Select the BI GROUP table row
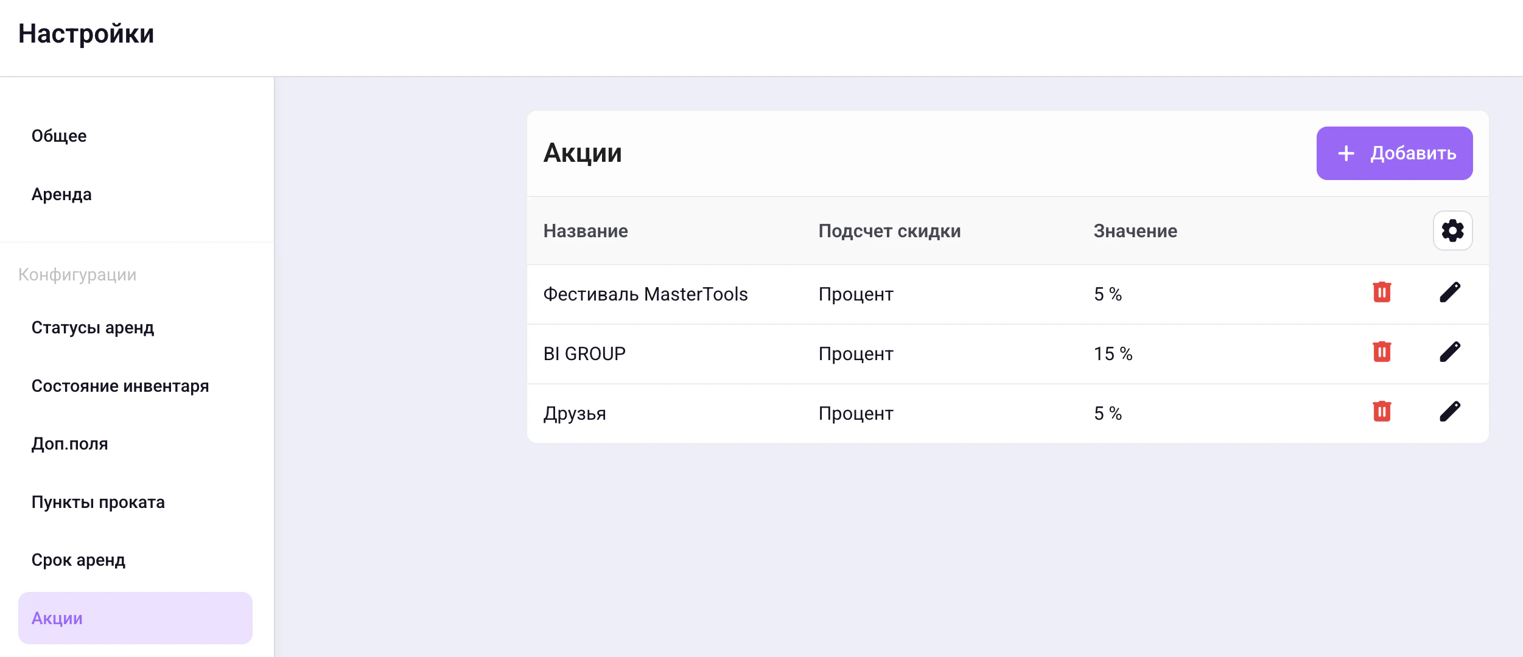Image resolution: width=1523 pixels, height=657 pixels. tap(852, 353)
